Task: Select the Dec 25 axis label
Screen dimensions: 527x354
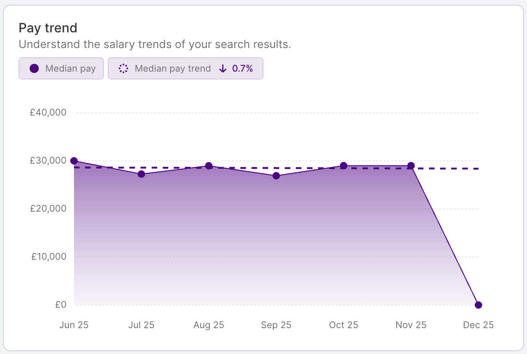Action: click(478, 325)
